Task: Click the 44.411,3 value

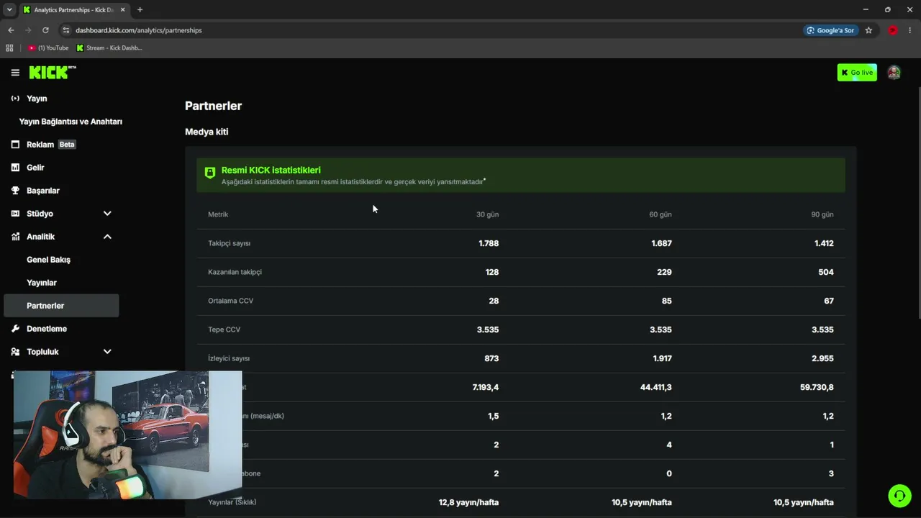Action: (656, 387)
